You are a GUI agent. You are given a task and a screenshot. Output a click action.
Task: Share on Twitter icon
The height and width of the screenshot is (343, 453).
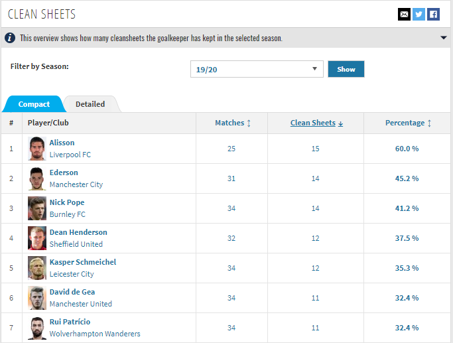[419, 14]
